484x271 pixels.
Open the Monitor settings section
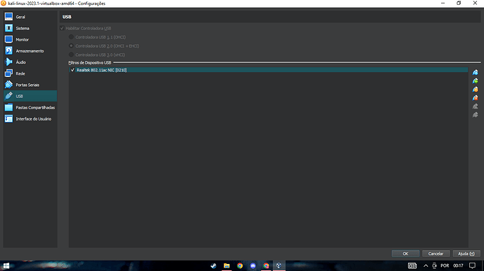pos(30,39)
